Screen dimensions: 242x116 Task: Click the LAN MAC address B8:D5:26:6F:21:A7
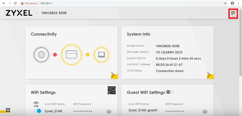click(x=169, y=65)
